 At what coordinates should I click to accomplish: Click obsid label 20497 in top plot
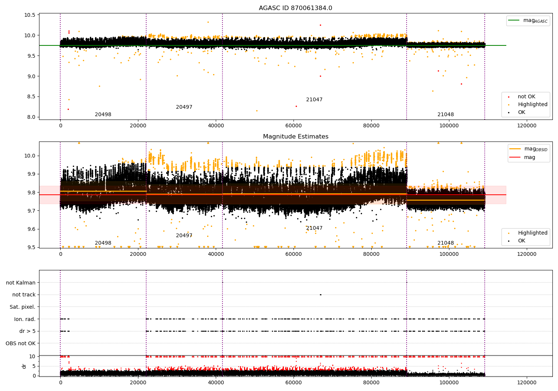184,107
